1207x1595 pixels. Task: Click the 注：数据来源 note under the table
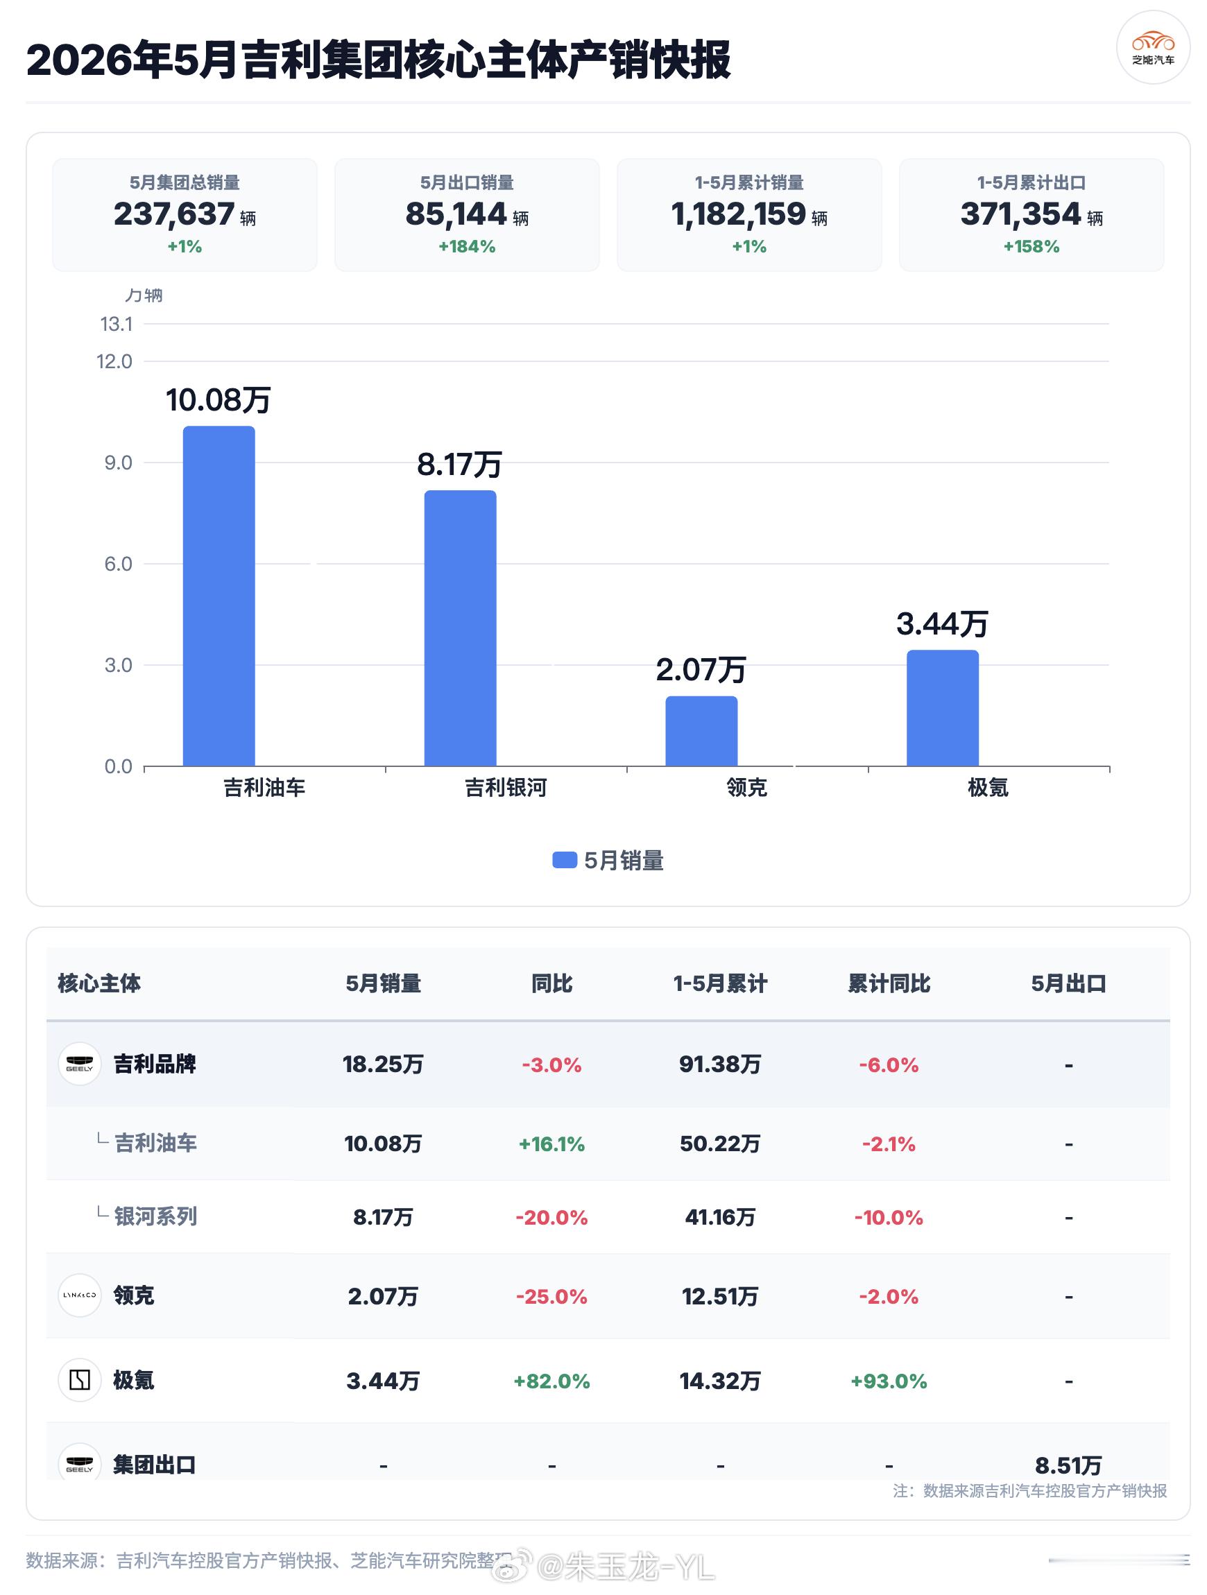1029,1490
